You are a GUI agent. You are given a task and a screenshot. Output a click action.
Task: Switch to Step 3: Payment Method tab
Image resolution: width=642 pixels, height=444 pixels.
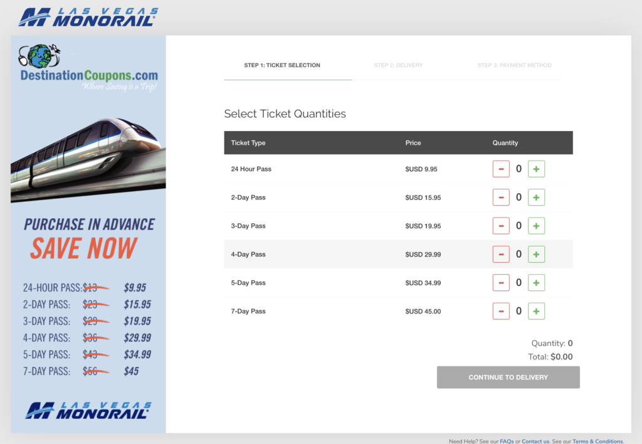click(514, 65)
